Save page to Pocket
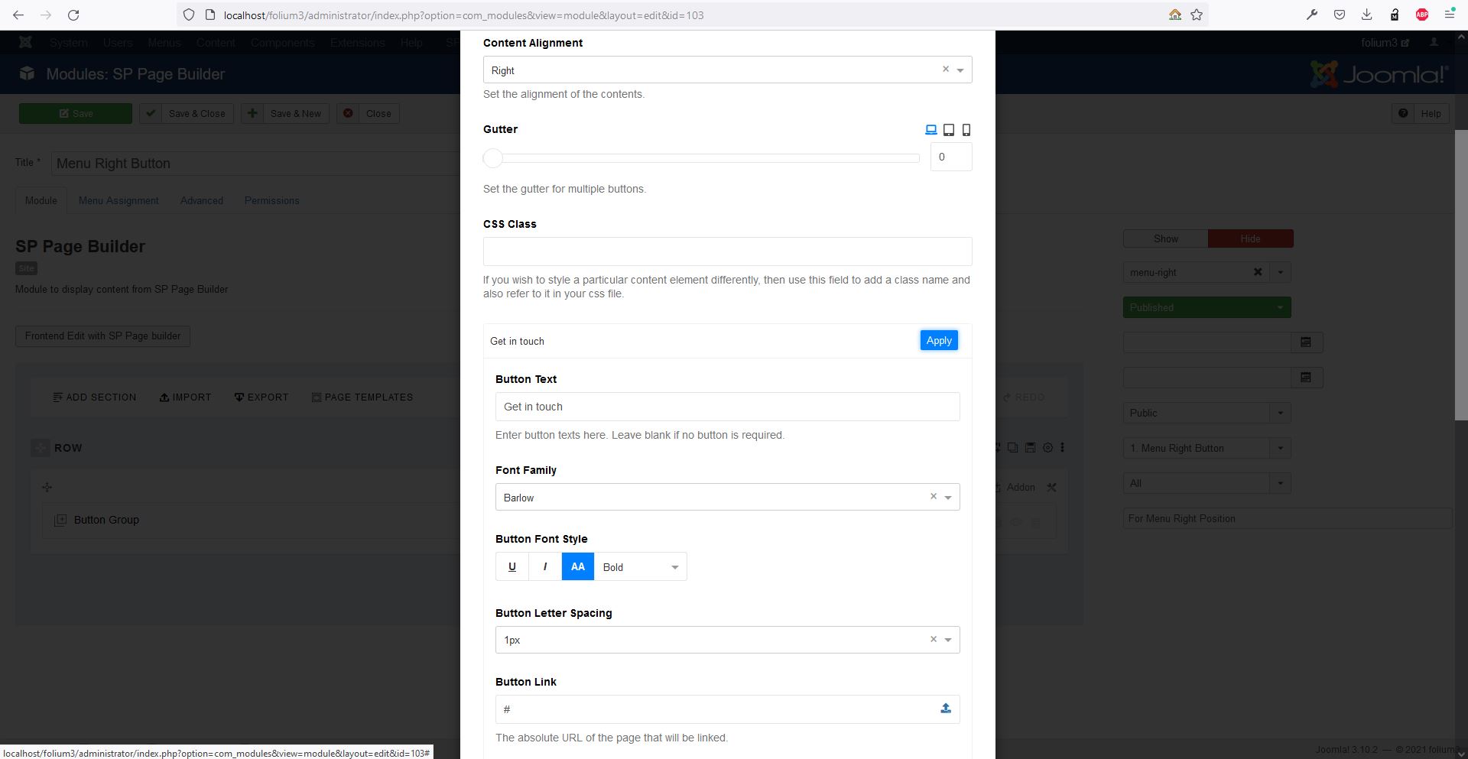The height and width of the screenshot is (759, 1468). 1340,15
